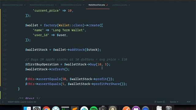Open Finder from the dock

[x=27, y=108]
